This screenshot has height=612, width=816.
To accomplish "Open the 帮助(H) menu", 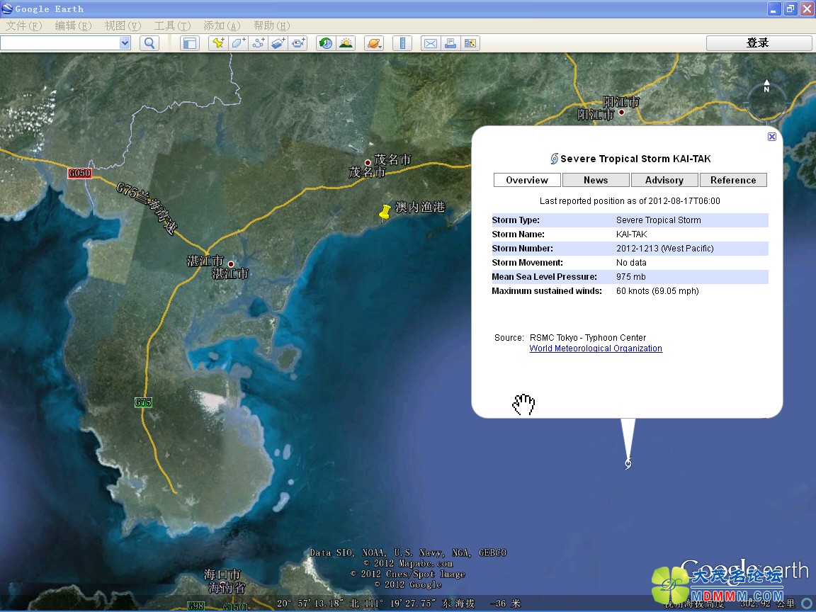I will pos(272,26).
